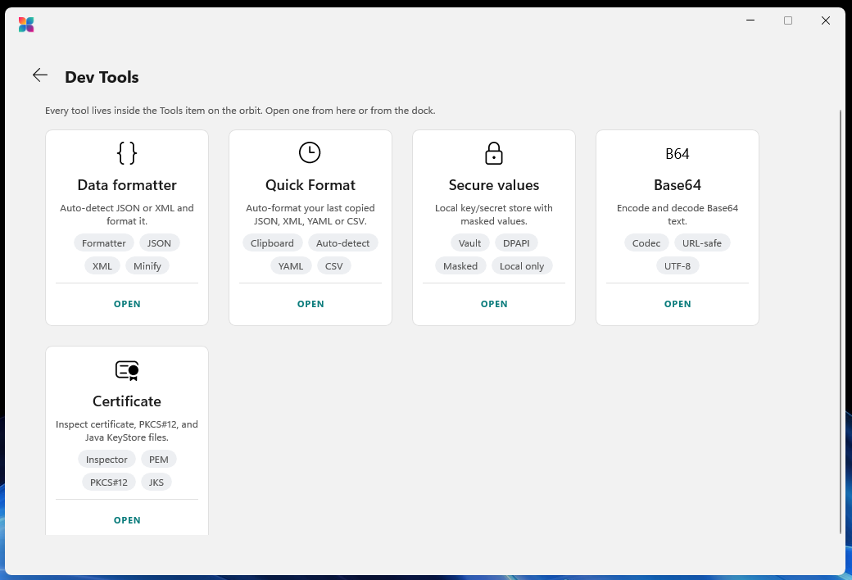Close the Dev Tools window
The height and width of the screenshot is (580, 852).
point(826,20)
